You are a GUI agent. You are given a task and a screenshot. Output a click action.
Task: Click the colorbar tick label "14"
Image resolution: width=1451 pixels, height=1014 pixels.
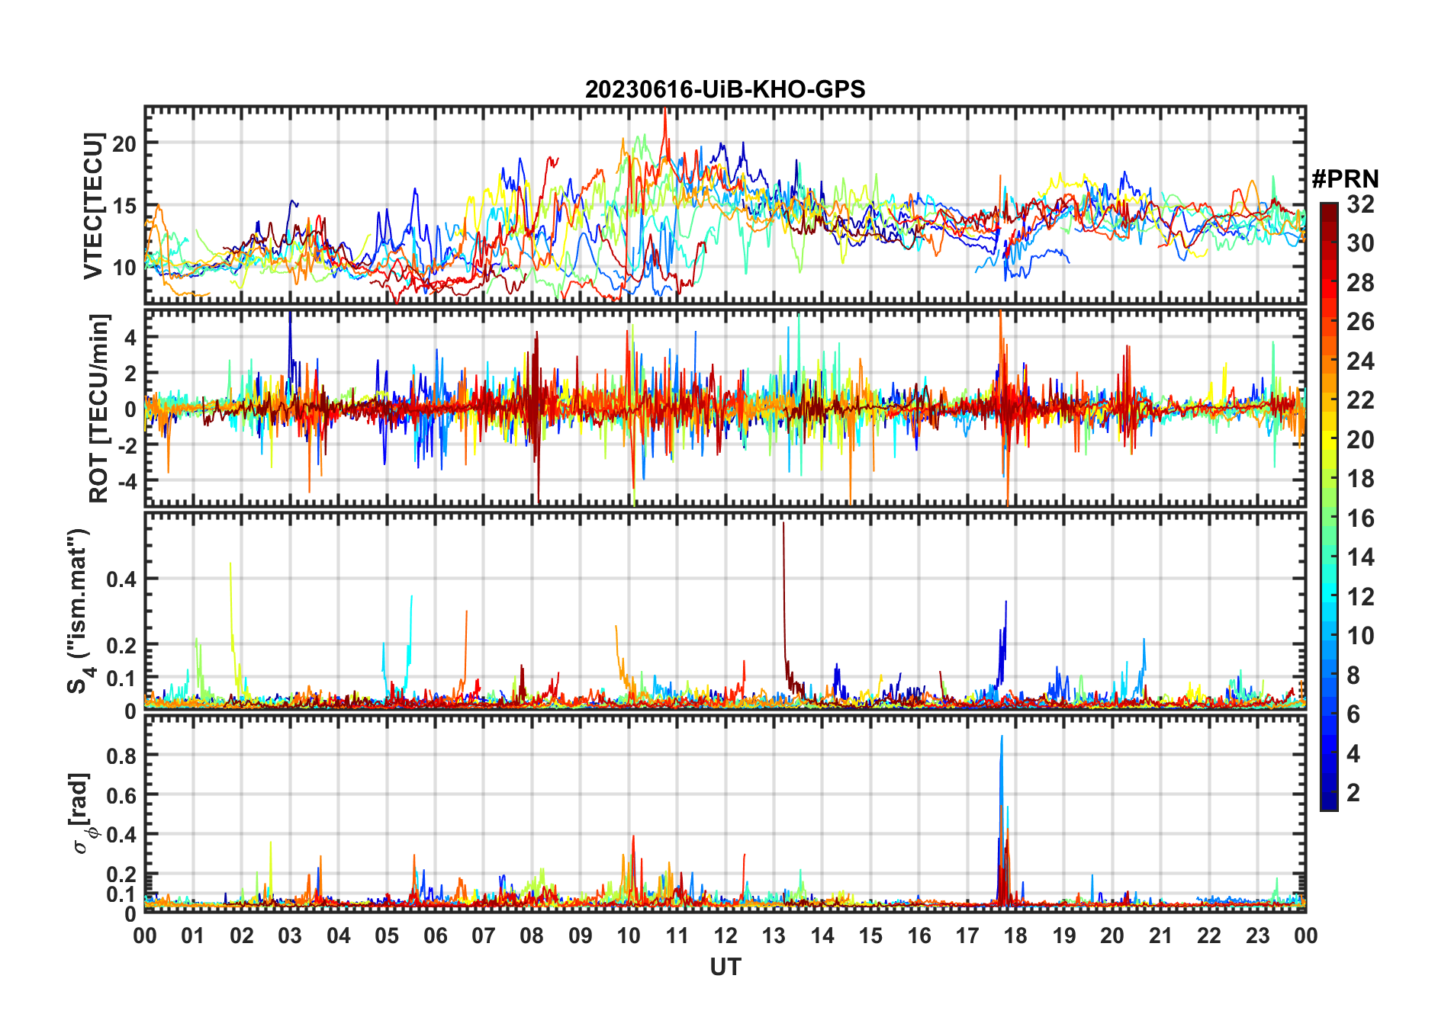[x=1360, y=557]
